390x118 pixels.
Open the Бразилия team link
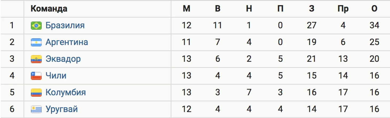65,25
